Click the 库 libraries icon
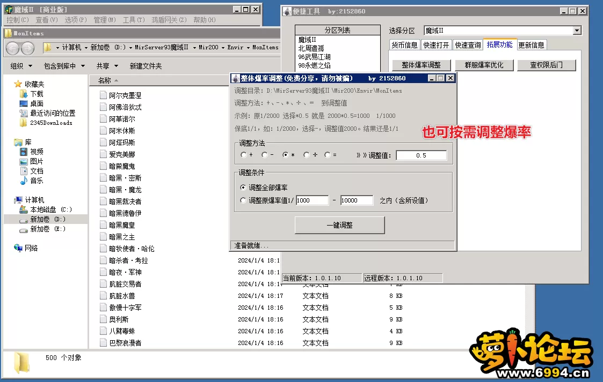This screenshot has width=603, height=382. tap(18, 143)
